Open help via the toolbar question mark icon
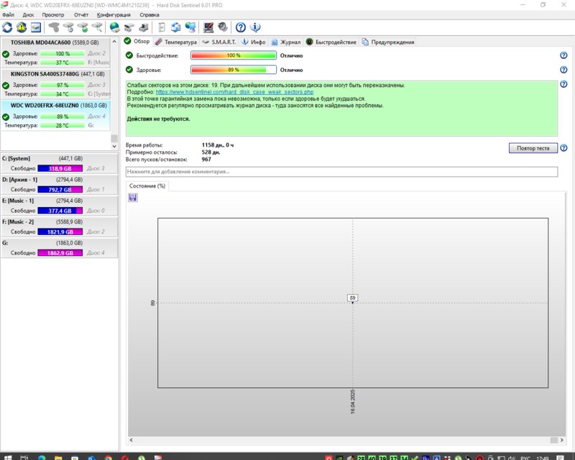The image size is (575, 460). click(x=241, y=27)
